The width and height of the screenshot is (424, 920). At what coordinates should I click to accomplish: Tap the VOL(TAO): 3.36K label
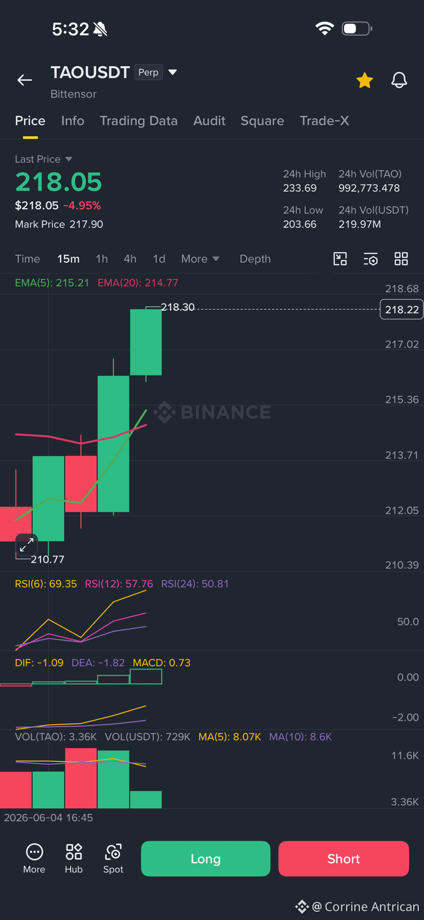click(56, 737)
